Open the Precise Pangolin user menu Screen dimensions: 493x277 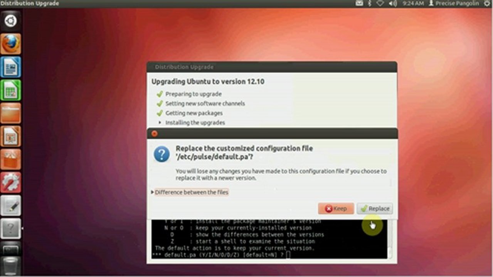[x=453, y=3]
